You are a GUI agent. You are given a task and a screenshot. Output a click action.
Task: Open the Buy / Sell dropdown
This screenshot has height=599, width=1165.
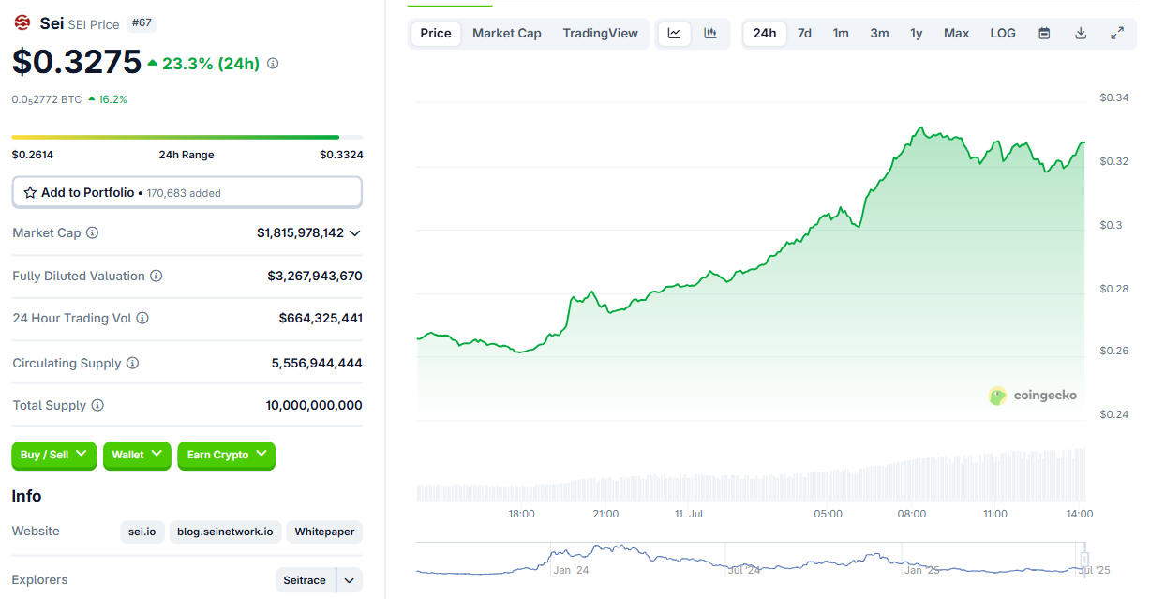pyautogui.click(x=53, y=455)
